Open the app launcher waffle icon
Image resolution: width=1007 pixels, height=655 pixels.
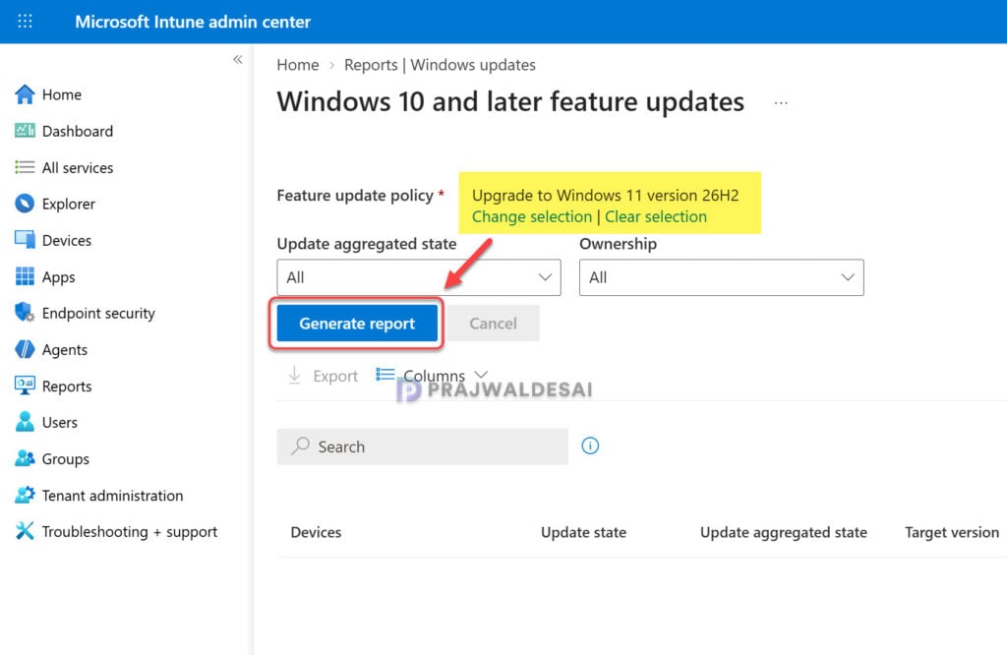click(25, 22)
